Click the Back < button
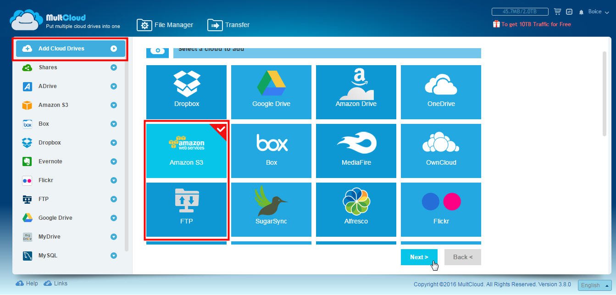This screenshot has height=295, width=616. (462, 257)
